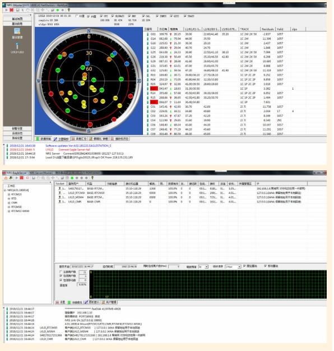Click the red satellite marker near sky plot south
Screen dimensions: 334x351
pos(90,124)
